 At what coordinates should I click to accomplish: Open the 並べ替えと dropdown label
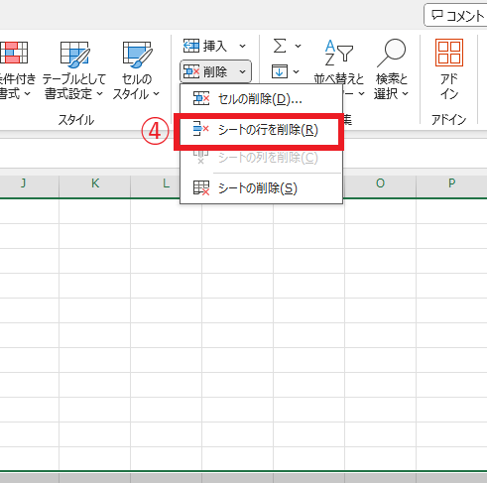338,79
